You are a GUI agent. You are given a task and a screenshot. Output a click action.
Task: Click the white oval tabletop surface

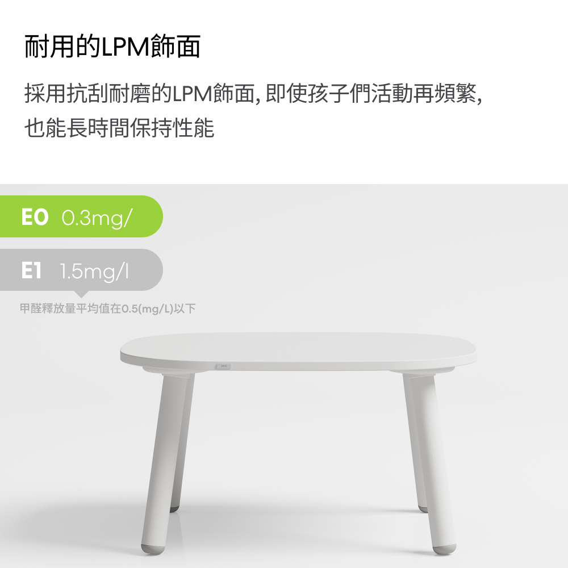[298, 347]
